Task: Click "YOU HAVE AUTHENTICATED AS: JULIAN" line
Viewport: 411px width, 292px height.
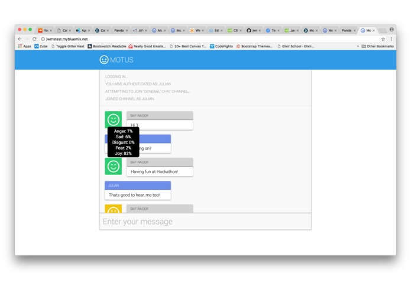Action: [138, 84]
